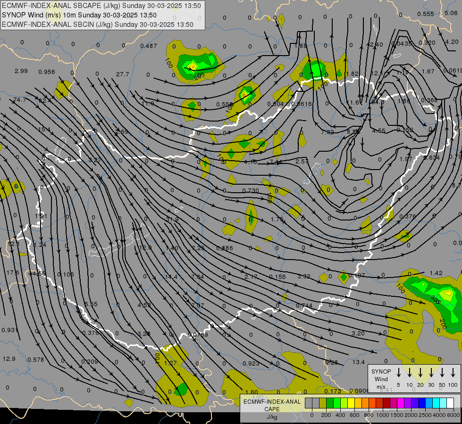Click the map value 0.487
462x424 pixels.
point(149,46)
